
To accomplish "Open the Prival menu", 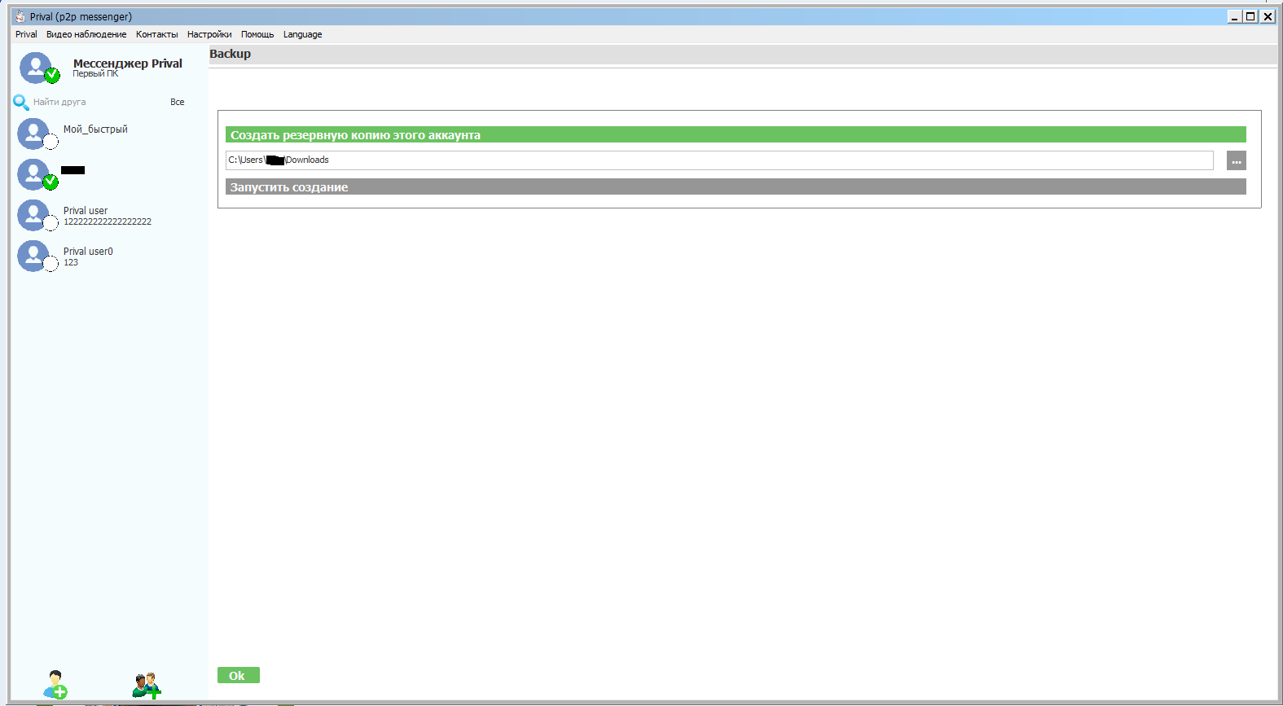I will (26, 34).
